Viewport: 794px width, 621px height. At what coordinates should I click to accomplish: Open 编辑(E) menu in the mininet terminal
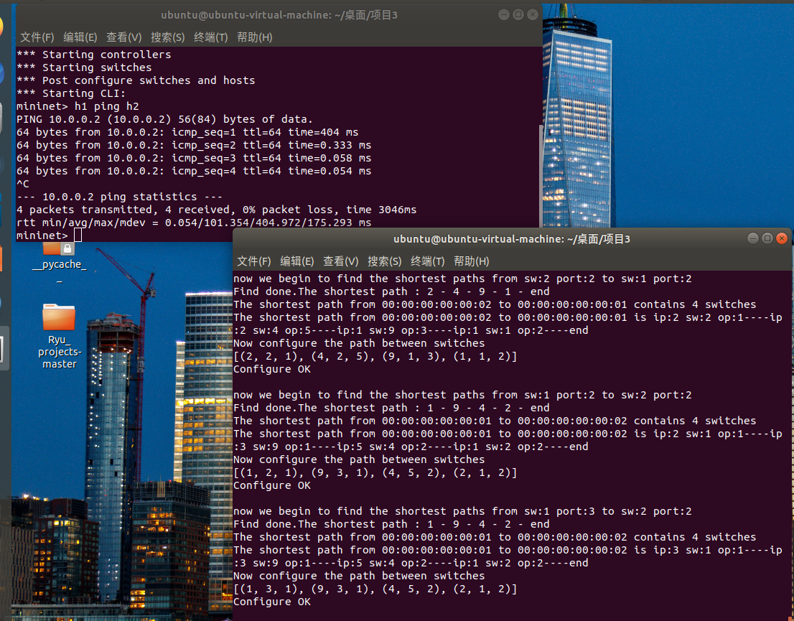tap(80, 37)
